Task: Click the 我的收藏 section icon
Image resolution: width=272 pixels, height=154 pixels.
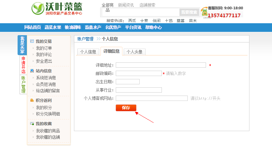Action: point(32,124)
